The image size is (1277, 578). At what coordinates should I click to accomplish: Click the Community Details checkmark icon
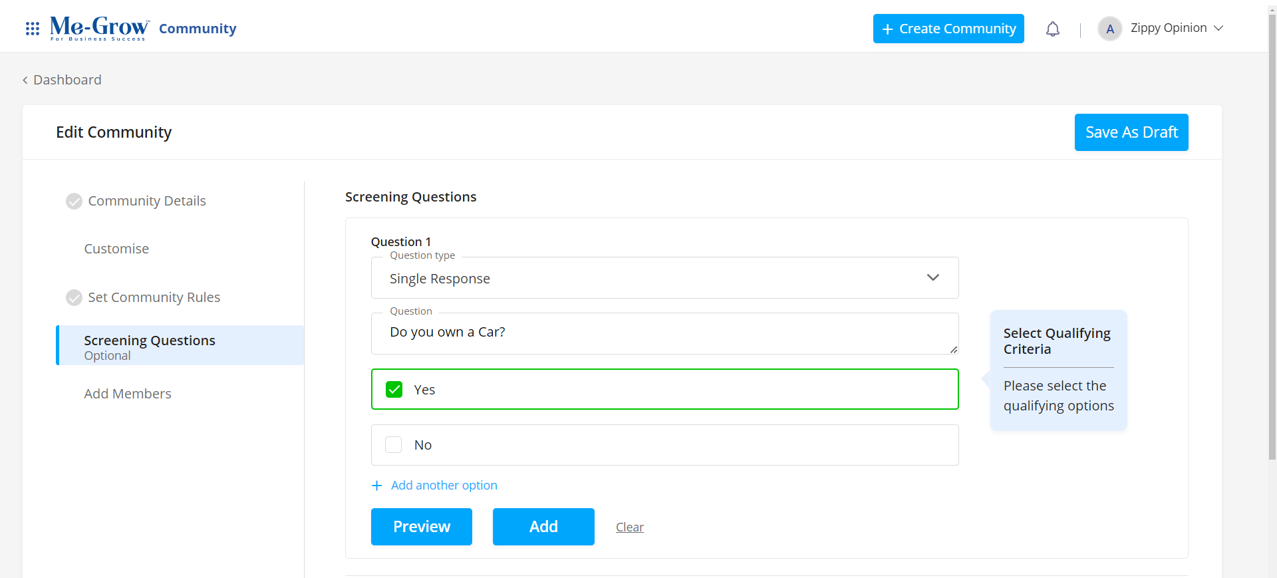tap(74, 201)
